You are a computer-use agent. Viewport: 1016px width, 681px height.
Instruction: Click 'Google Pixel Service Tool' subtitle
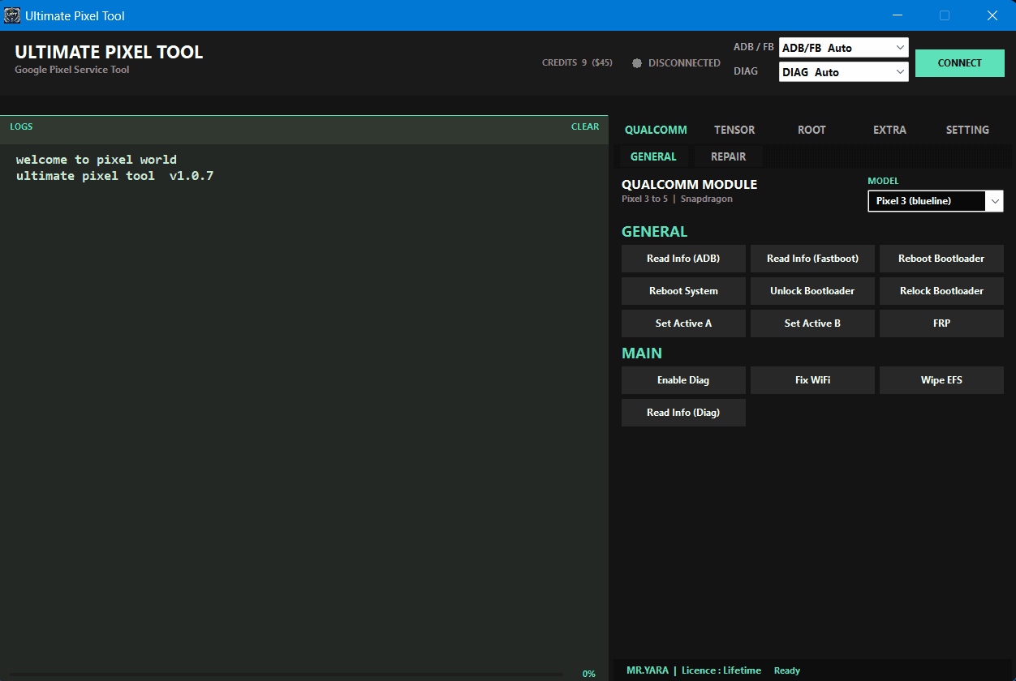click(71, 70)
